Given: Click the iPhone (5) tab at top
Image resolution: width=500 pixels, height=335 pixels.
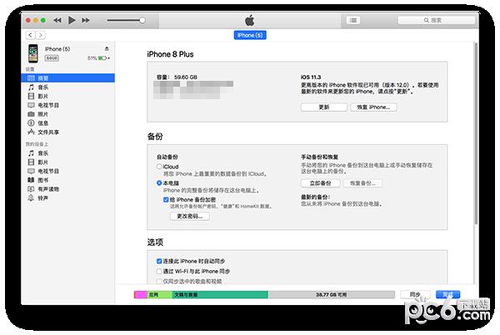Looking at the screenshot, I should click(249, 35).
